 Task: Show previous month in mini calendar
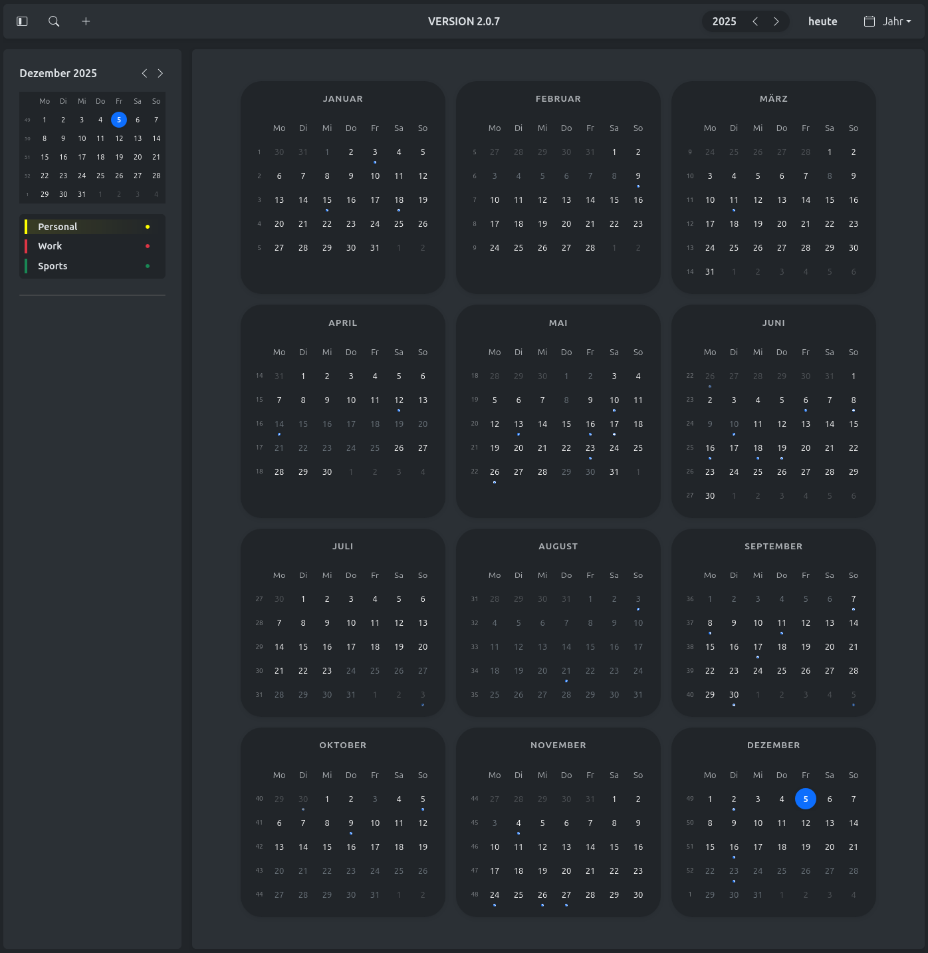144,73
